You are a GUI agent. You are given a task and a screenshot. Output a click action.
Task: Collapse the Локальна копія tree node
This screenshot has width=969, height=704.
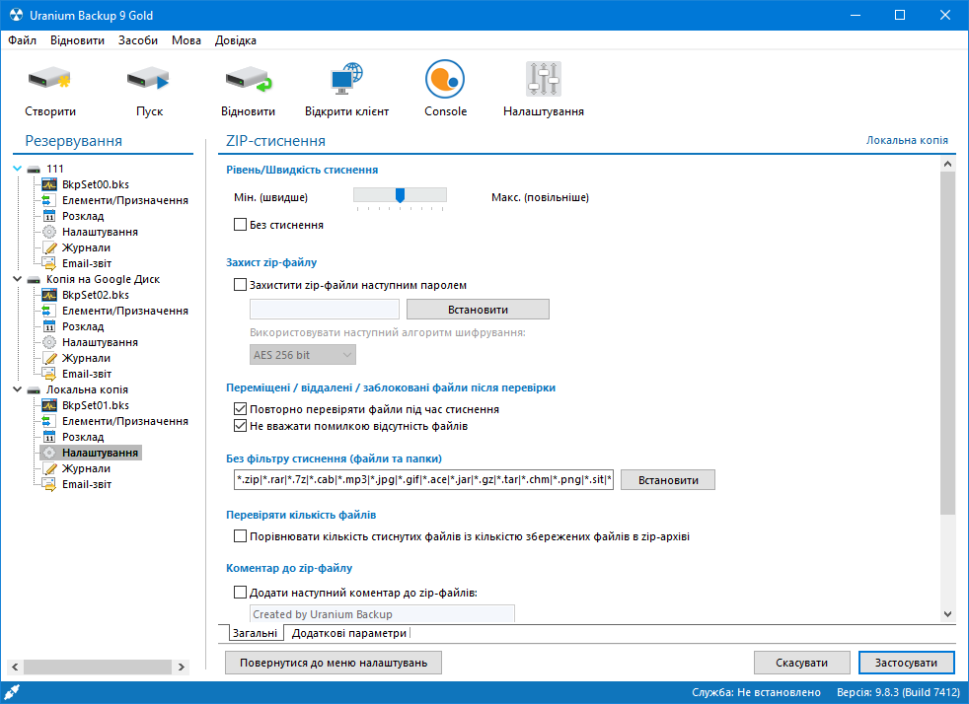[x=18, y=389]
